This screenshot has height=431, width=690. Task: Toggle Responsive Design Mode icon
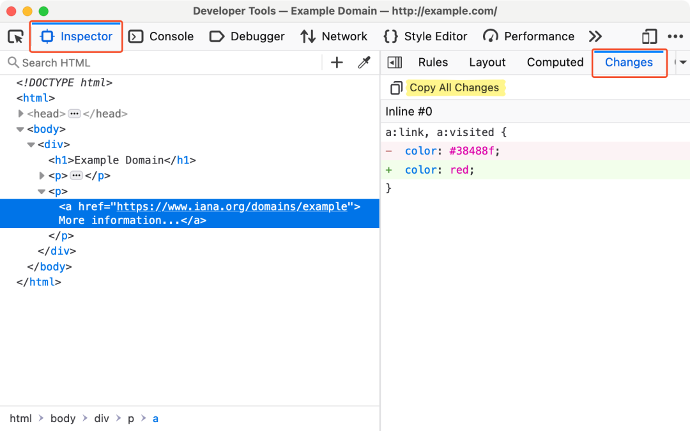pos(649,36)
